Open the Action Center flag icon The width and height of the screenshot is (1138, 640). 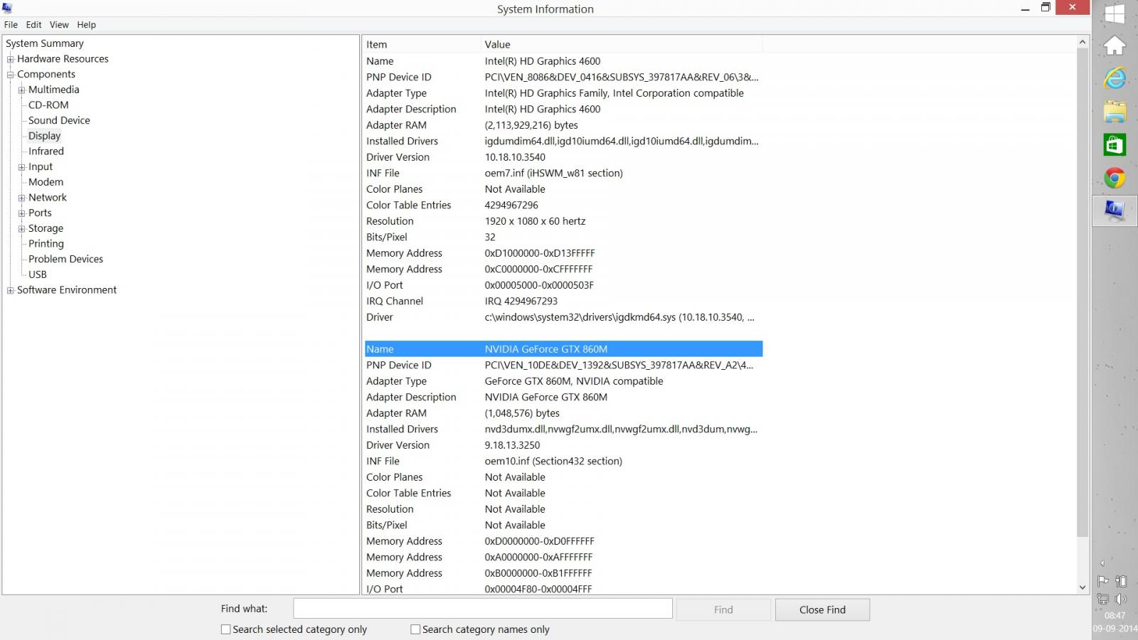(1103, 581)
